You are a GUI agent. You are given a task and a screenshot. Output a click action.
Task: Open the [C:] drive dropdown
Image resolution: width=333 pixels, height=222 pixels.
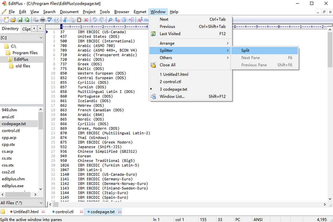click(x=22, y=37)
